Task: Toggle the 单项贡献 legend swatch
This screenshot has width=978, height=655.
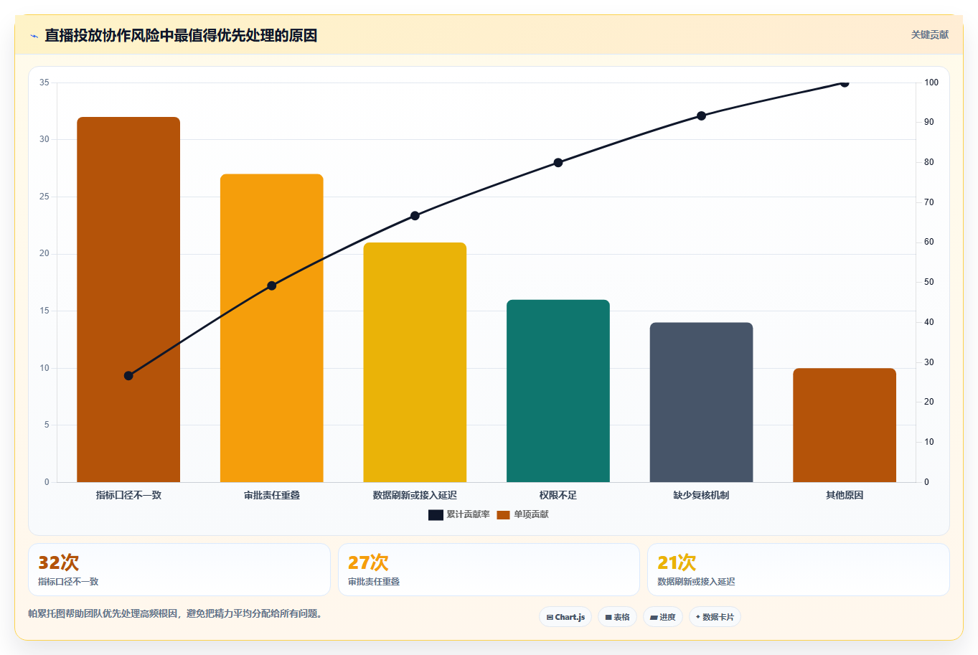Action: tap(503, 514)
